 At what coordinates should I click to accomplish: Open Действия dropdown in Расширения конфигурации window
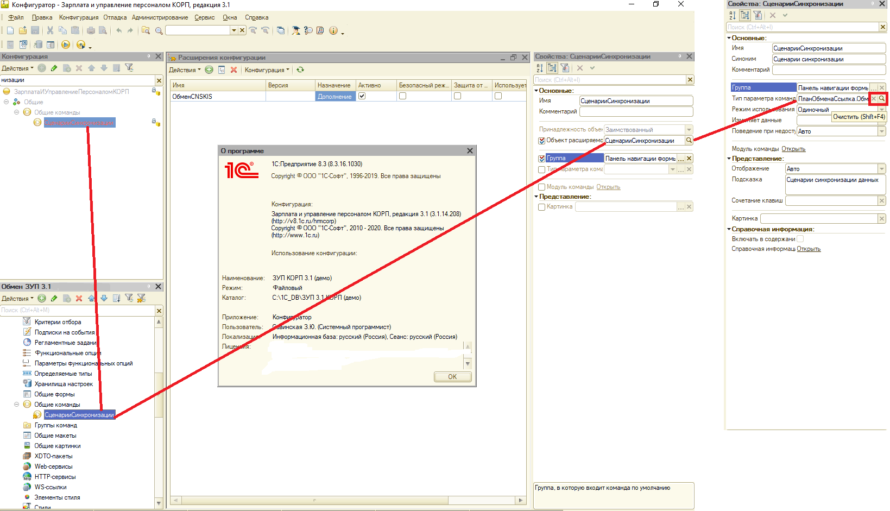[x=185, y=70]
